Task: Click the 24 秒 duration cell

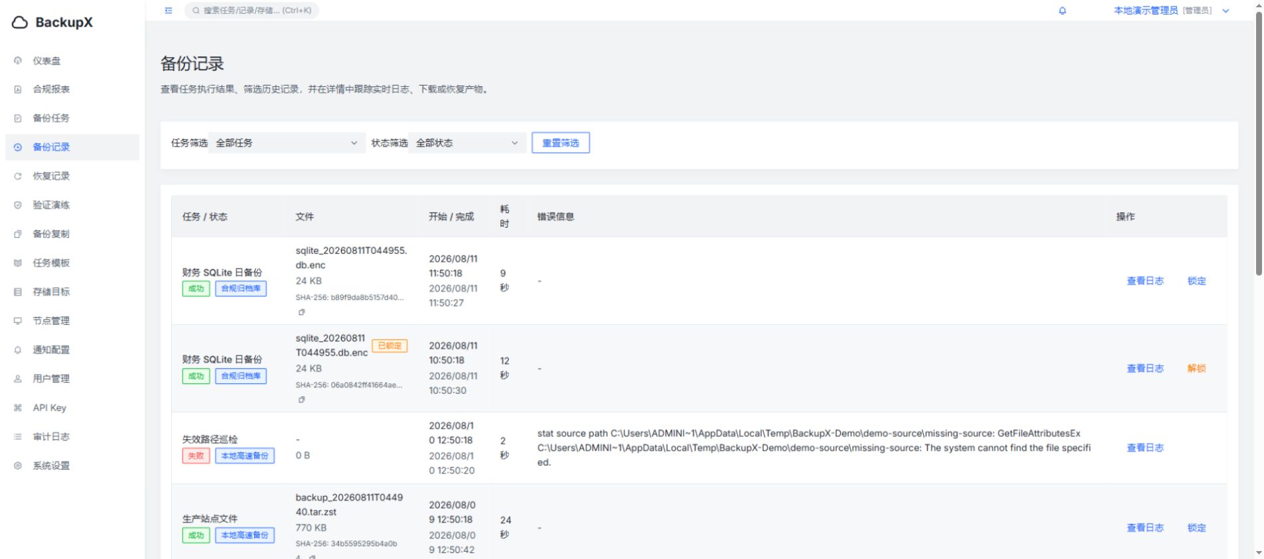Action: coord(505,528)
